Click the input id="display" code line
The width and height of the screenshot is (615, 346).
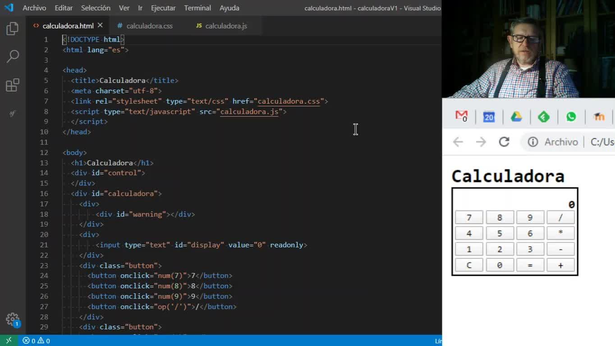201,245
